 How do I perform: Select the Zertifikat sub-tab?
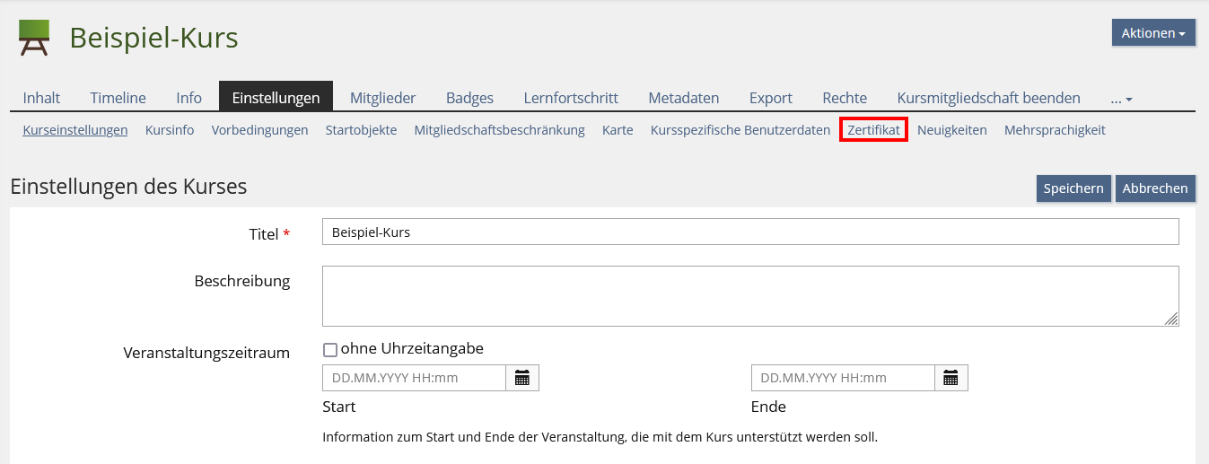tap(873, 130)
